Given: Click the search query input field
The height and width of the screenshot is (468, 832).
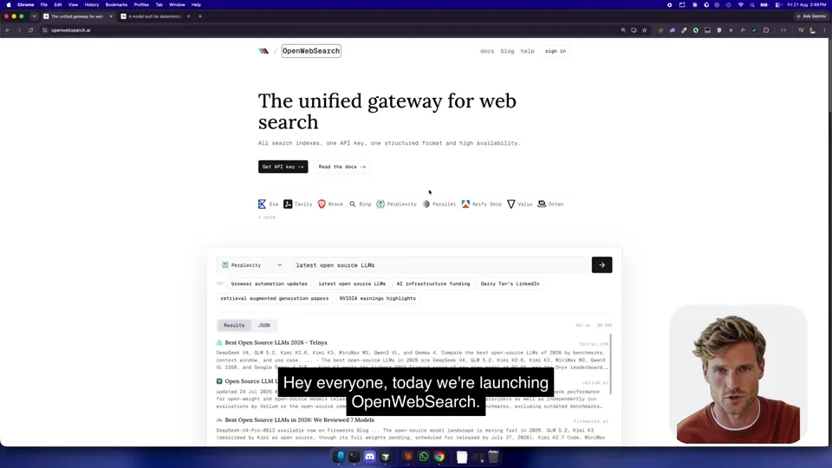Looking at the screenshot, I should click(x=440, y=265).
